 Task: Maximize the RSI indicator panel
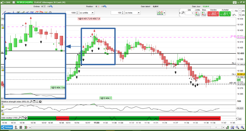[34, 102]
